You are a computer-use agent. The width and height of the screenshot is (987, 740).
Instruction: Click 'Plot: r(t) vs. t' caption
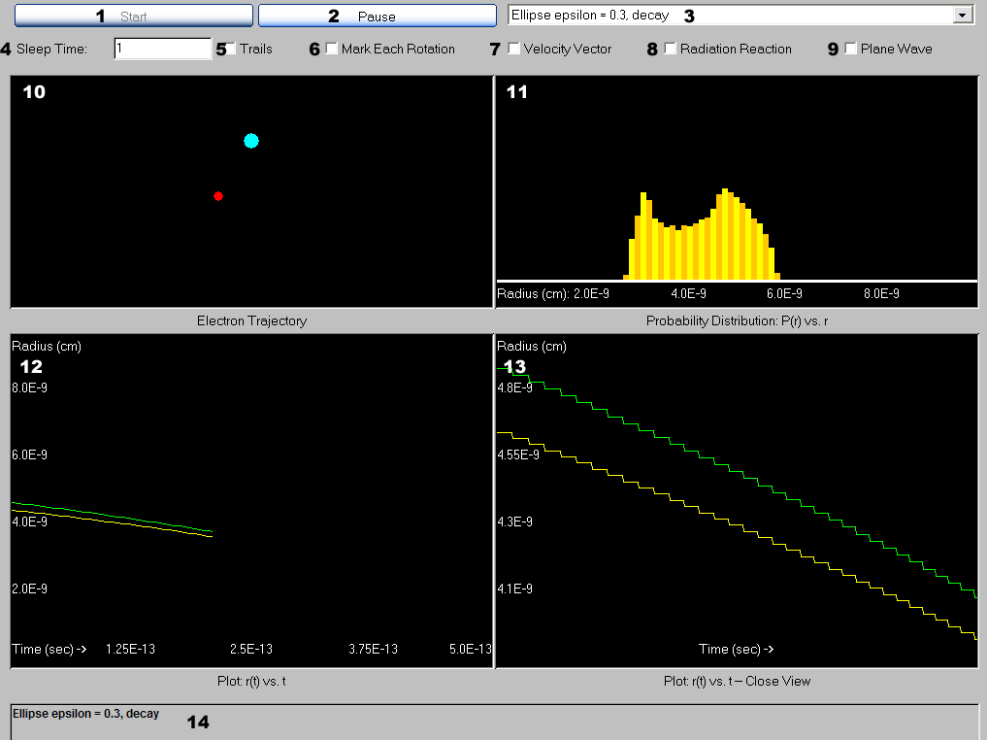tap(251, 681)
